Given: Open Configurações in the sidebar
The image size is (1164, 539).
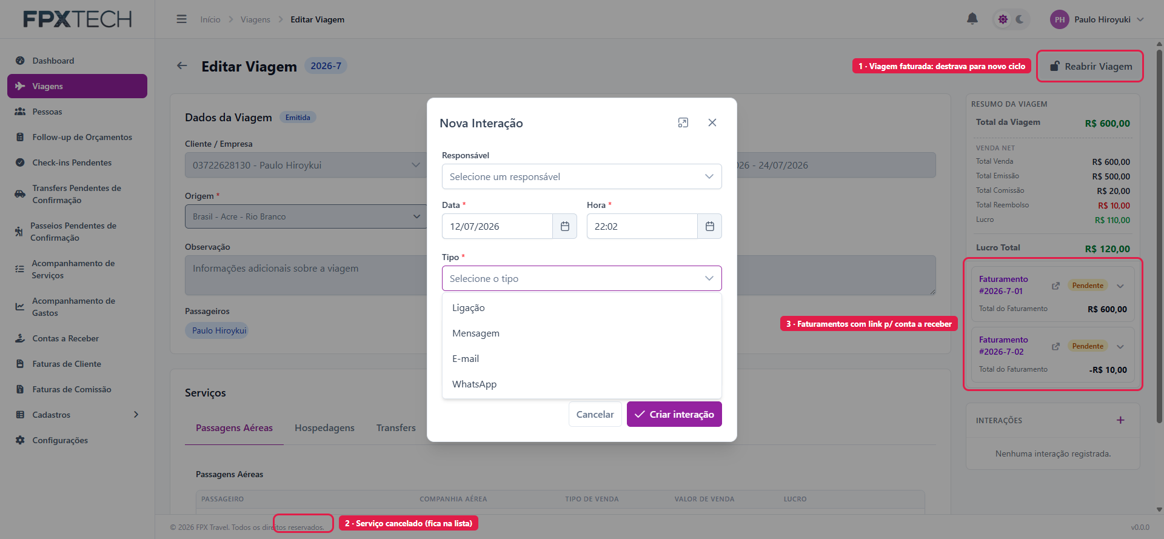Looking at the screenshot, I should click(x=77, y=440).
